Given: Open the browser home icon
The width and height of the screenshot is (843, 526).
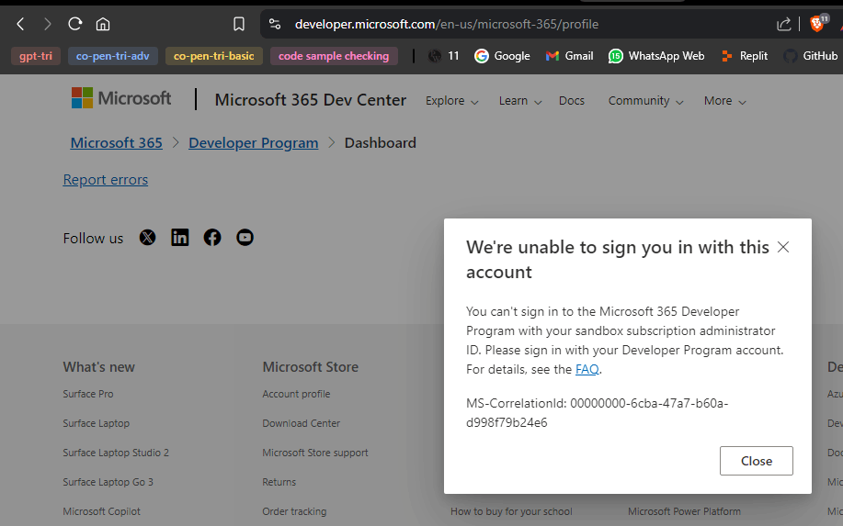Looking at the screenshot, I should click(x=103, y=24).
